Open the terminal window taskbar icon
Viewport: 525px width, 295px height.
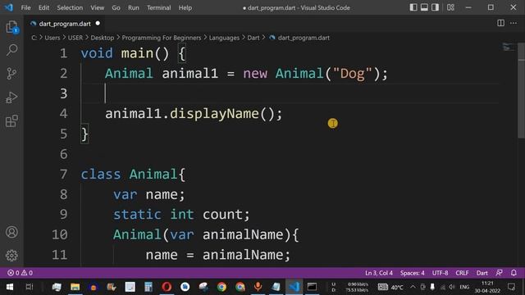[313, 287]
